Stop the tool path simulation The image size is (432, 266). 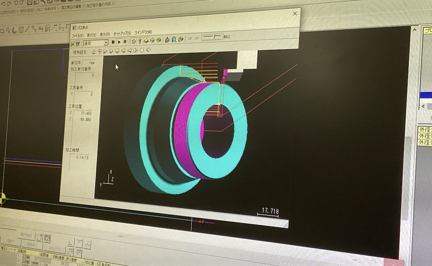point(113,42)
